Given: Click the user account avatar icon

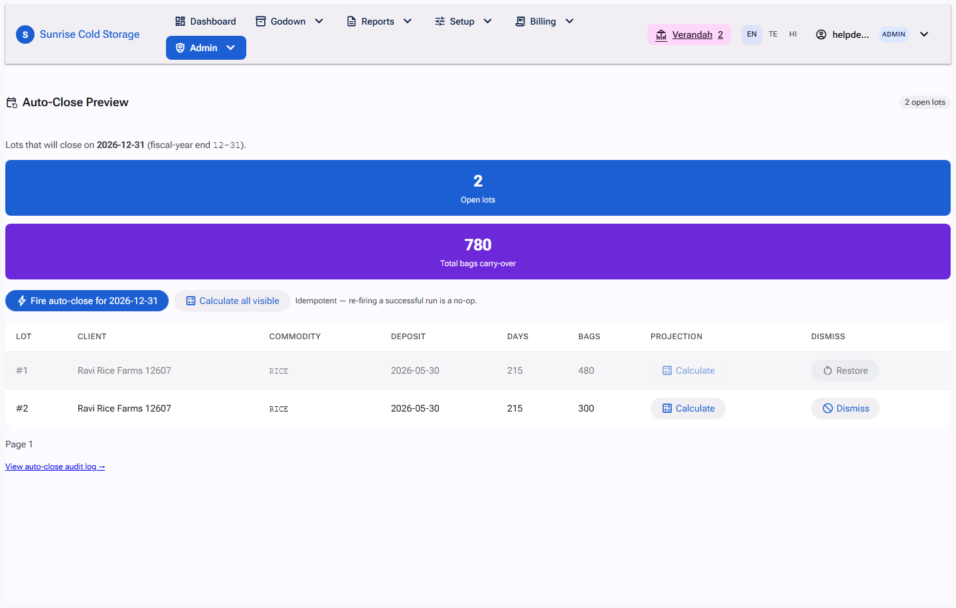Looking at the screenshot, I should tap(821, 35).
